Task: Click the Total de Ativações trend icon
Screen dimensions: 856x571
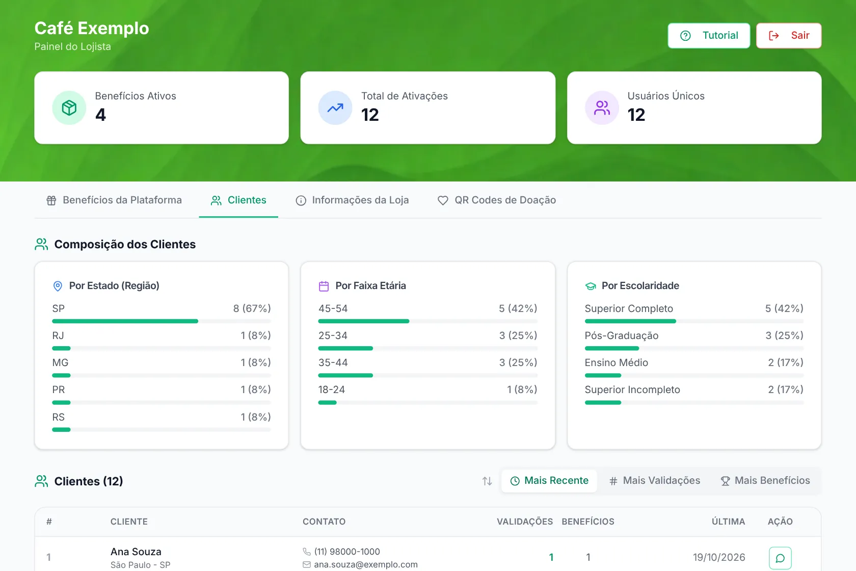Action: (335, 108)
